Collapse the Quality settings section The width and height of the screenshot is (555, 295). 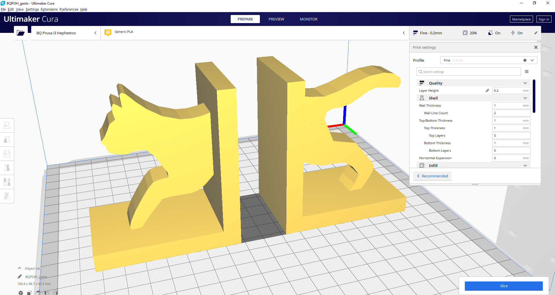(525, 83)
